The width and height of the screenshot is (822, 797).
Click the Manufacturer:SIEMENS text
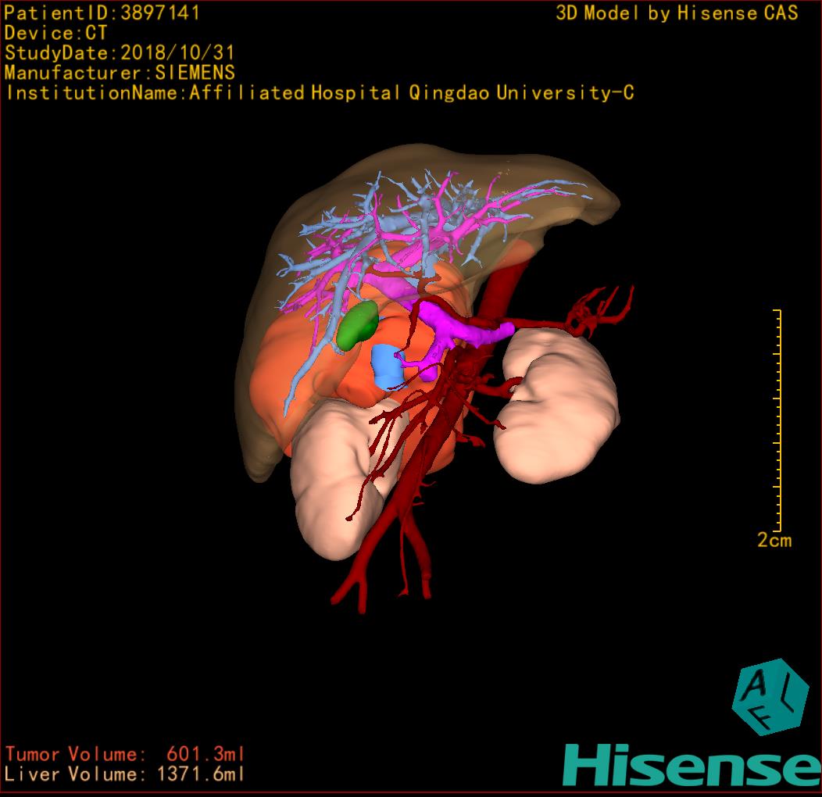coord(120,73)
